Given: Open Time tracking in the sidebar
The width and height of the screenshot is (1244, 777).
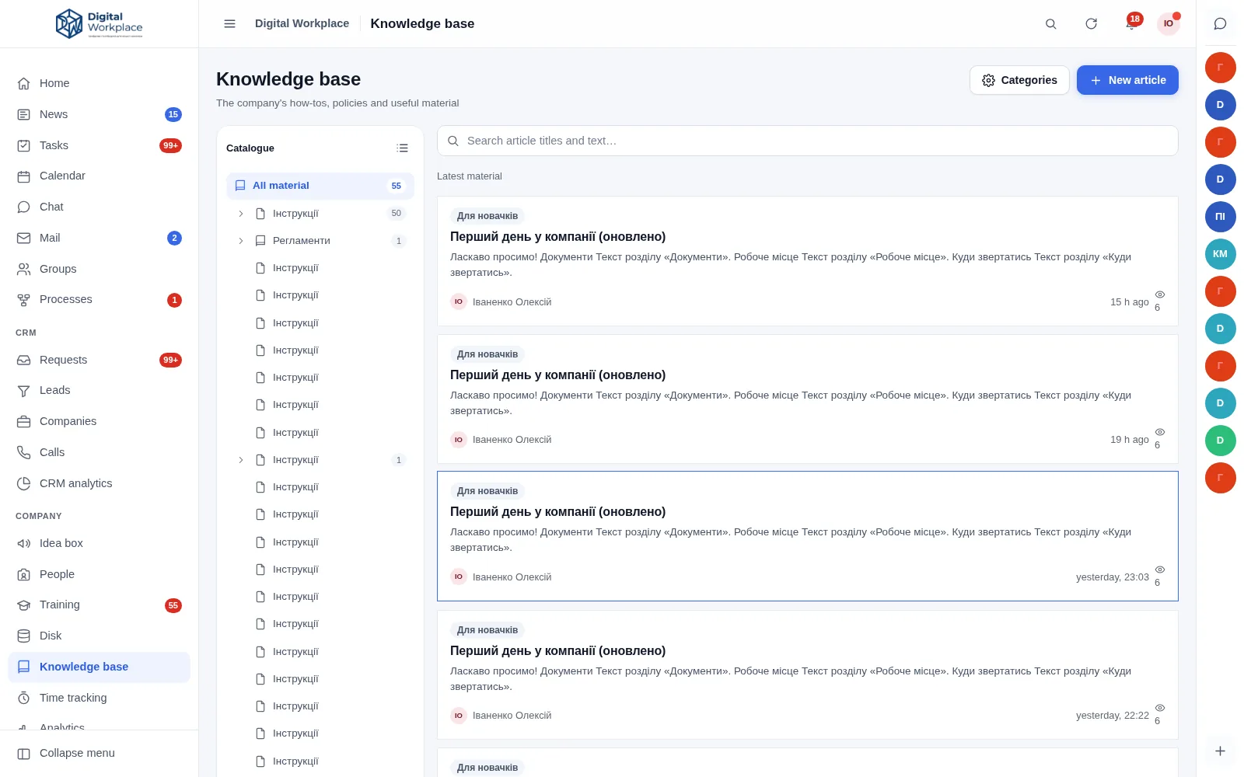Looking at the screenshot, I should coord(100,698).
